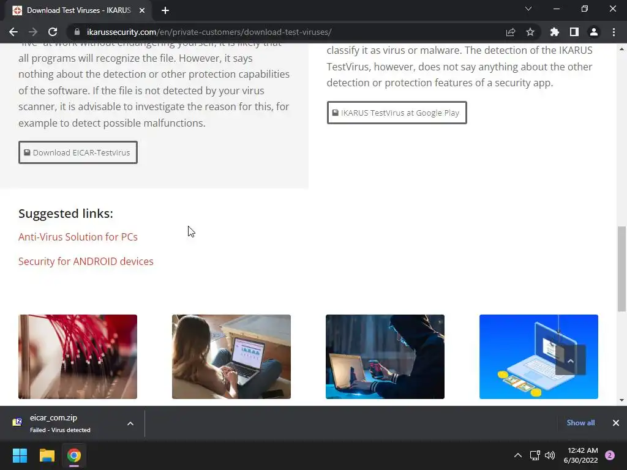This screenshot has height=470, width=627.
Task: Click the Suggested links heading
Action: point(66,214)
